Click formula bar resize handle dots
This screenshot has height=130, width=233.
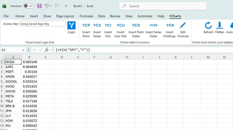click(29, 50)
